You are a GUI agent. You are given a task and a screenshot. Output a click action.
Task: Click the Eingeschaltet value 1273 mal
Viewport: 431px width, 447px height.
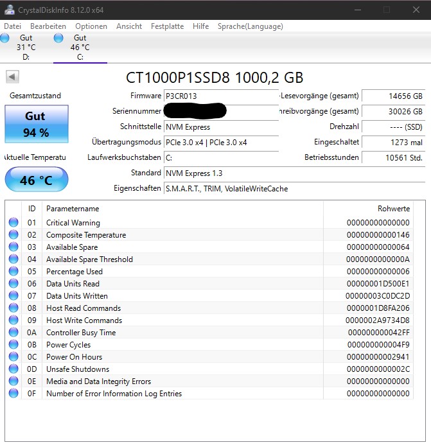[x=393, y=142]
